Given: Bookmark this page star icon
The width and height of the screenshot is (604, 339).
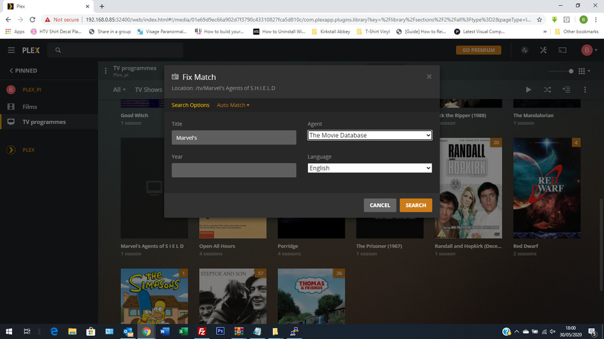Looking at the screenshot, I should (539, 20).
